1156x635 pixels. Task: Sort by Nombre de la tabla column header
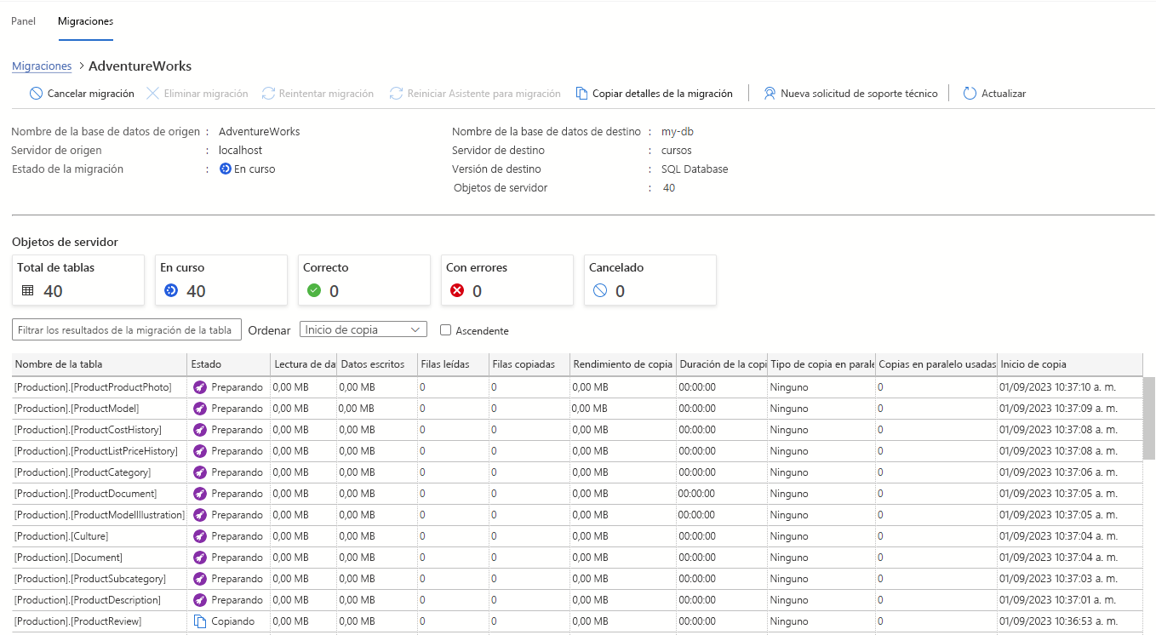[100, 364]
